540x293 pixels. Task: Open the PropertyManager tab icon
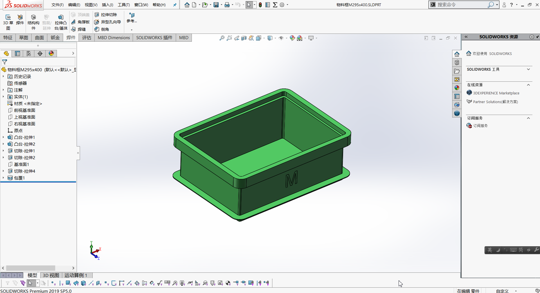tap(17, 54)
